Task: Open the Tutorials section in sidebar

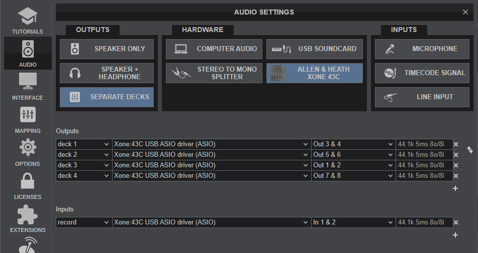Action: pos(28,20)
